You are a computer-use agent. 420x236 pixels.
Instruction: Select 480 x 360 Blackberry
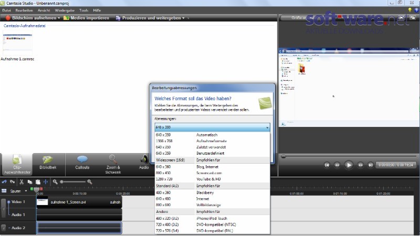213,192
